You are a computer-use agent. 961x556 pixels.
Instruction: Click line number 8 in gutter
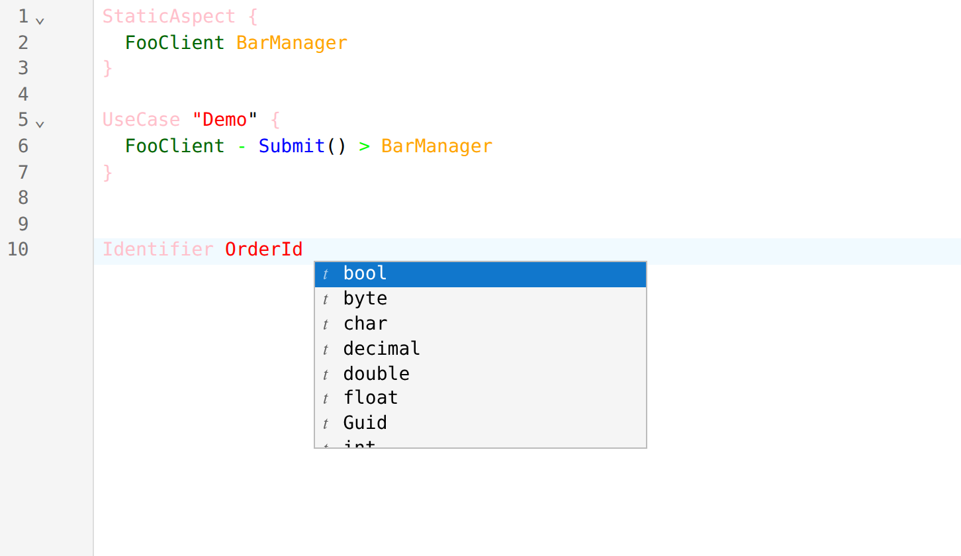23,198
